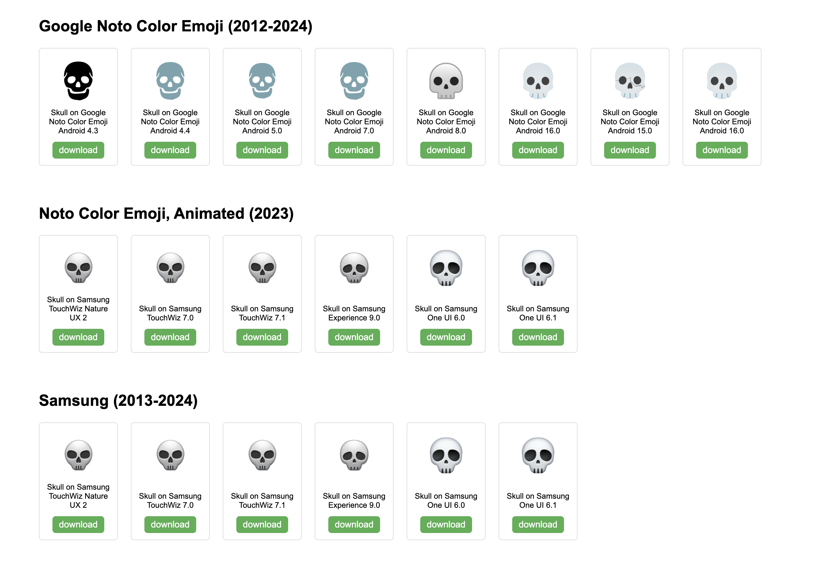Click One UI 6.0 skull image in Animated section
Viewport: 834px width, 567px height.
(x=446, y=268)
